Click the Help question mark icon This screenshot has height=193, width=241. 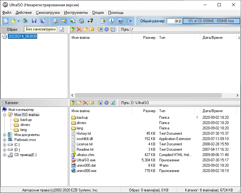(x=120, y=21)
